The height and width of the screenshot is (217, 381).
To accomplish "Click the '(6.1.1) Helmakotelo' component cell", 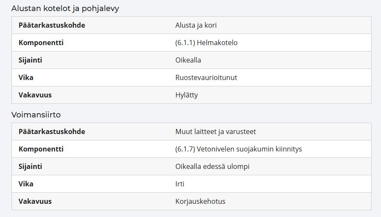I will pyautogui.click(x=206, y=43).
